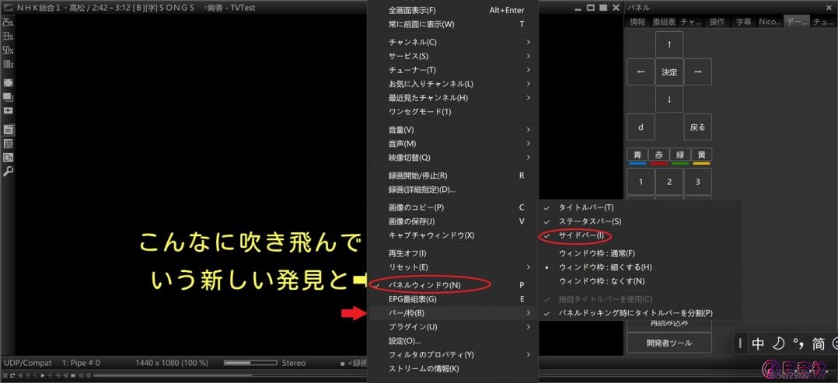The height and width of the screenshot is (383, 838).
Task: Click the red 赤 color button
Action: coord(658,156)
